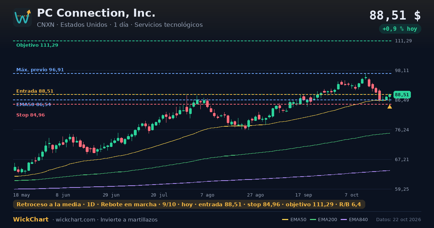Click the 67,21 price axis value
Viewport: 434px width, 228px height.
[402, 160]
